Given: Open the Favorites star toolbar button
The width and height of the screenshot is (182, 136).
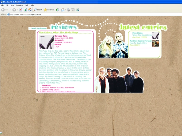Looking at the screenshot, I should click(x=49, y=10).
